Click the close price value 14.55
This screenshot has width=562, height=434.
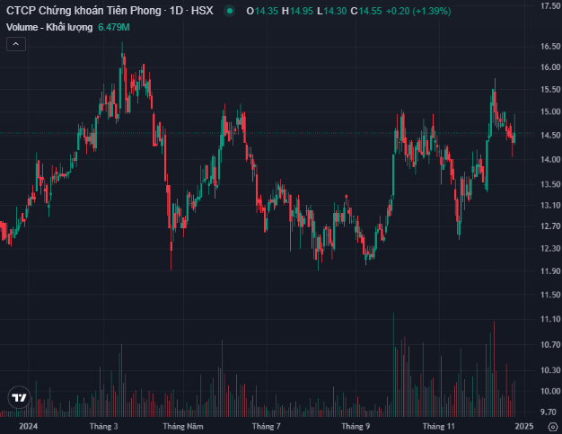tap(370, 11)
